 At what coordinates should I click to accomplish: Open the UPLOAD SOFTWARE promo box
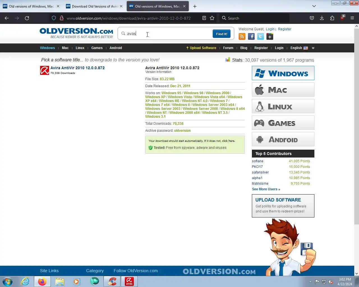283,206
